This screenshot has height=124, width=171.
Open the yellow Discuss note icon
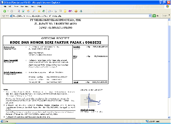point(65,11)
